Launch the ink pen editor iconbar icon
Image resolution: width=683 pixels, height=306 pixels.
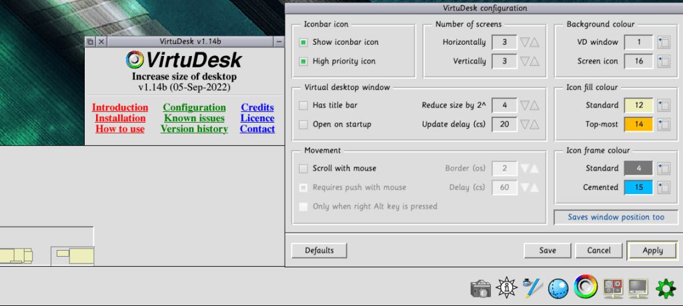533,287
